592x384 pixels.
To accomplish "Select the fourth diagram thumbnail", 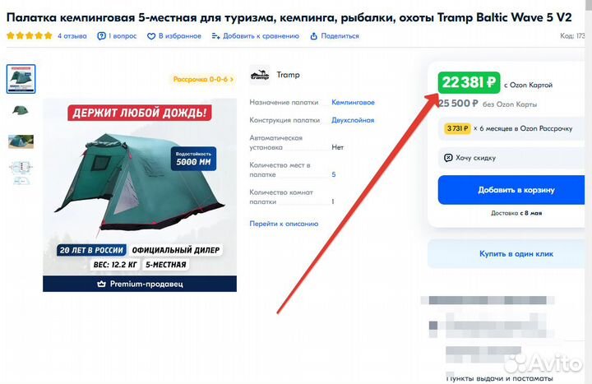I will click(x=21, y=171).
